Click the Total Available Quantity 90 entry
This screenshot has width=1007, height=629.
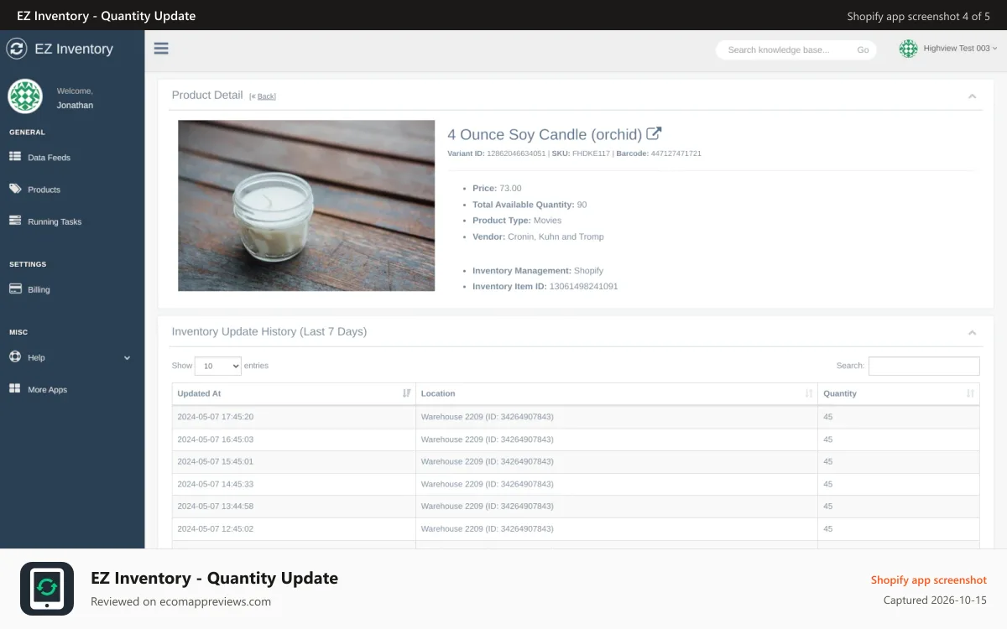(530, 205)
